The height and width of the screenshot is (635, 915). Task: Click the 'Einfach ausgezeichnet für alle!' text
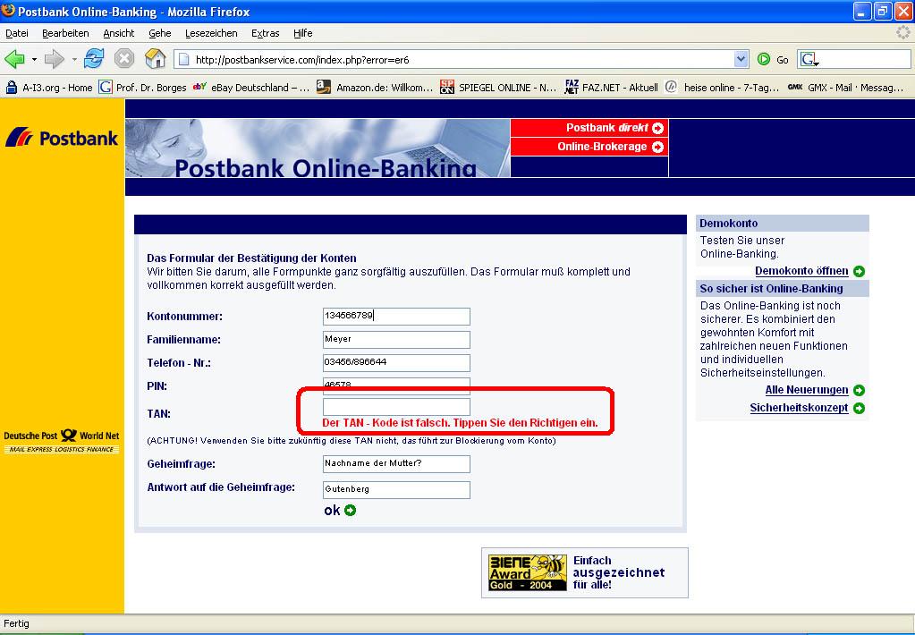[x=619, y=572]
